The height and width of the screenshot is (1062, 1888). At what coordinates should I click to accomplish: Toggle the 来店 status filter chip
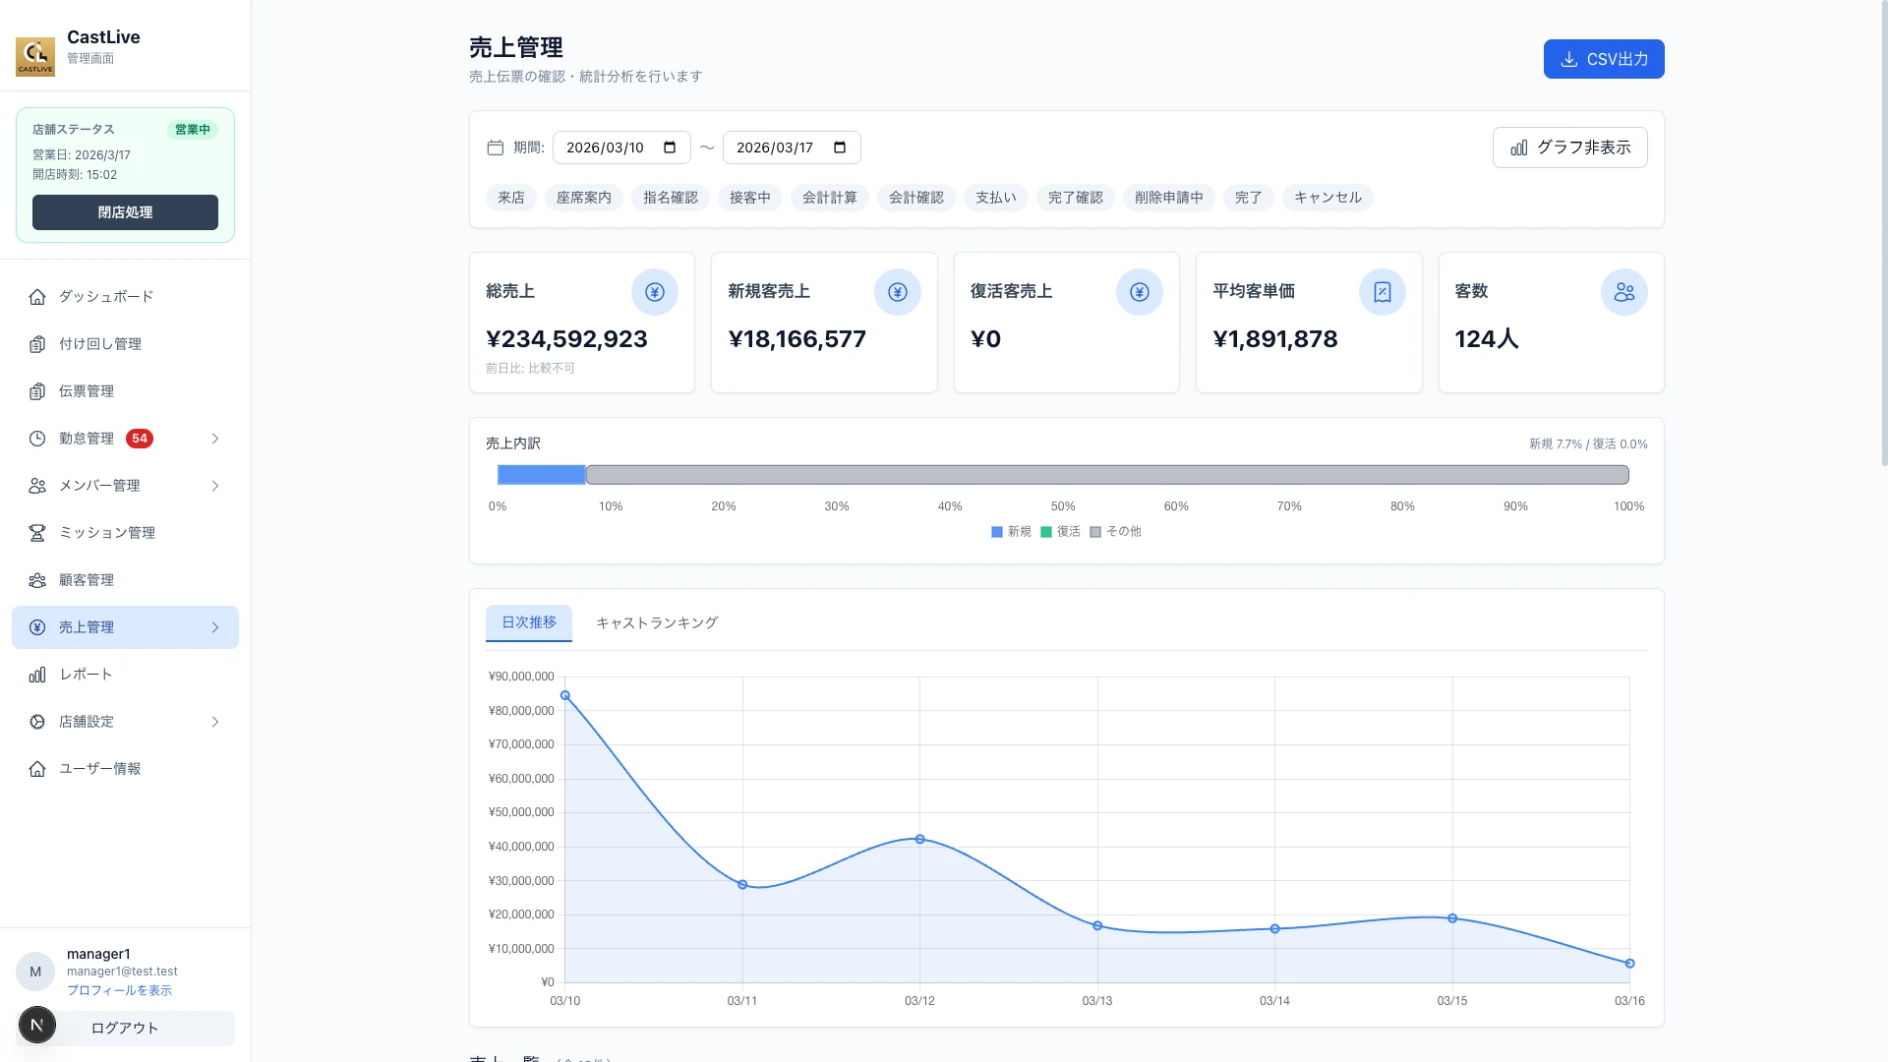[510, 198]
